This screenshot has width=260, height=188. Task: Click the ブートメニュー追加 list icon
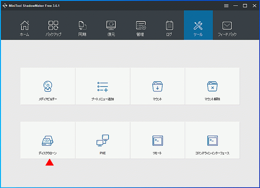(x=103, y=87)
